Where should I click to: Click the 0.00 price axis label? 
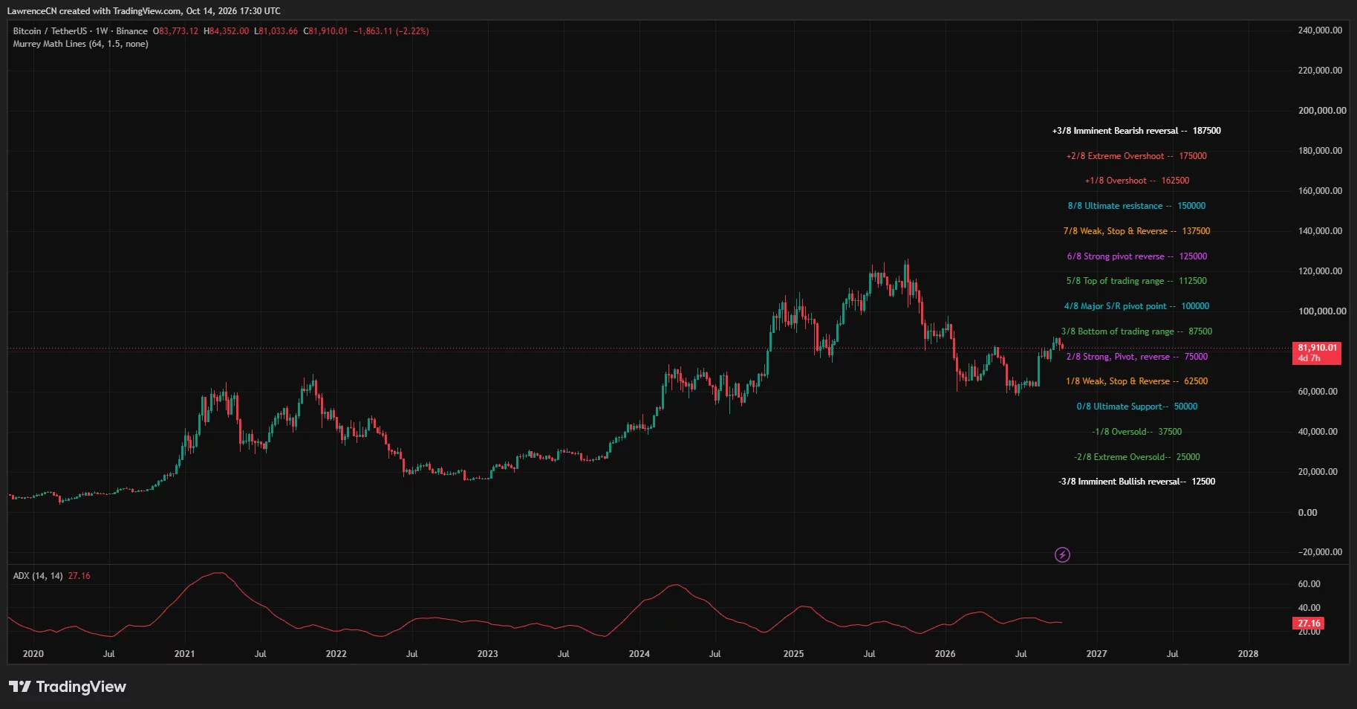click(x=1307, y=513)
